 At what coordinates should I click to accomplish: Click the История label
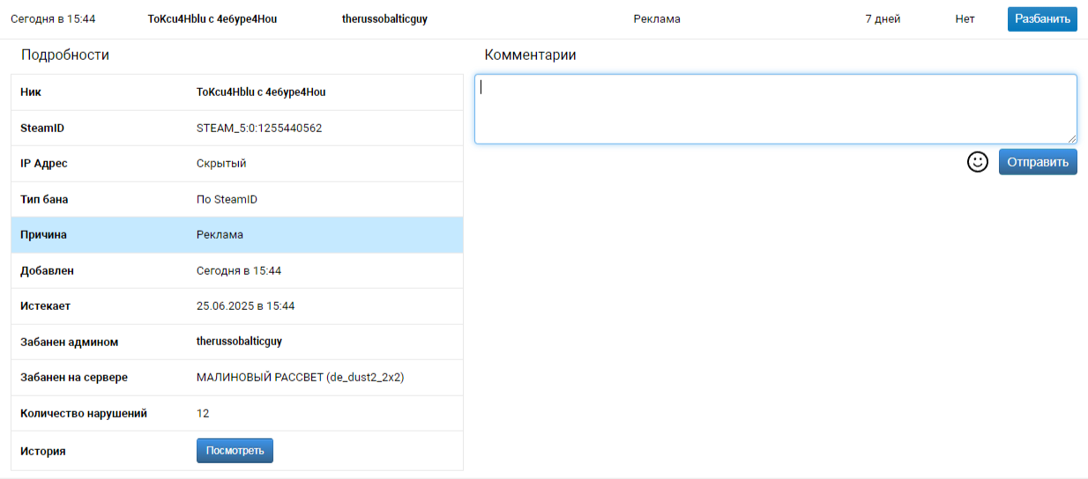point(43,451)
